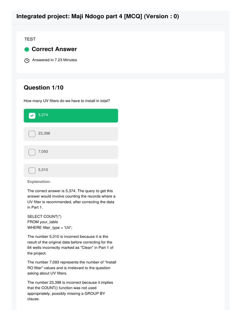This screenshot has height=321, width=241.
Task: Click the paragraph starting "The correct answer is 5,374"
Action: click(71, 199)
